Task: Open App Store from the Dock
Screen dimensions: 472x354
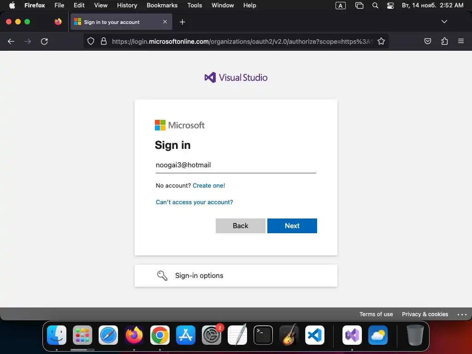Action: click(186, 335)
